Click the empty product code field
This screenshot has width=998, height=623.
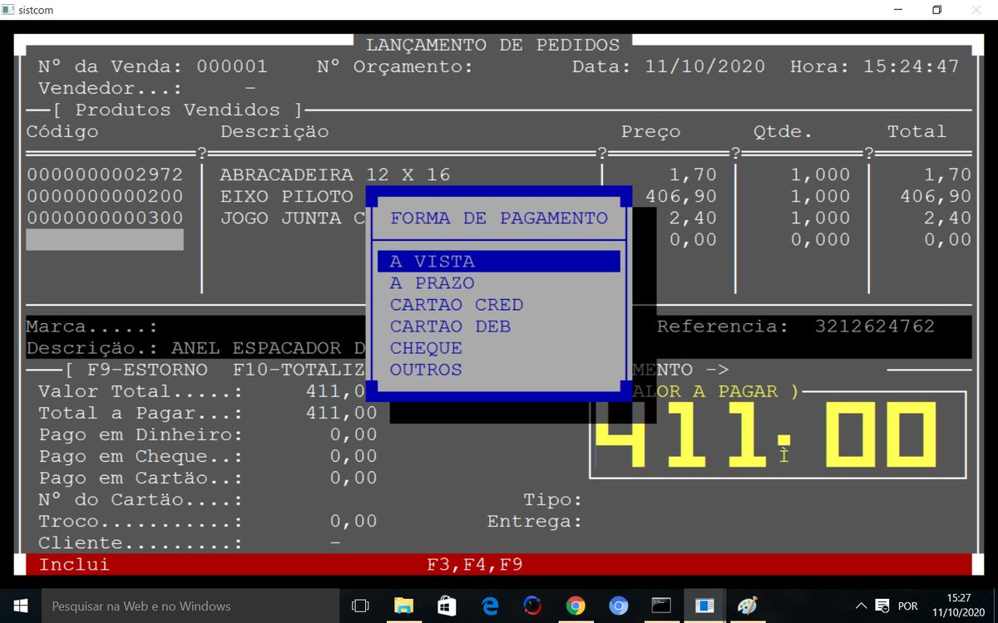105,239
